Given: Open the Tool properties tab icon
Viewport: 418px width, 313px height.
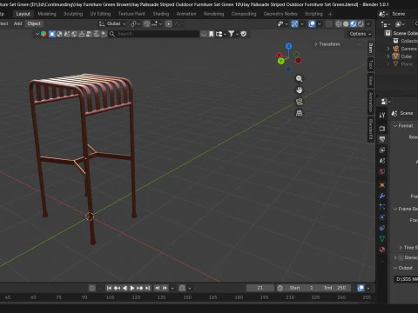Looking at the screenshot, I should point(382,115).
